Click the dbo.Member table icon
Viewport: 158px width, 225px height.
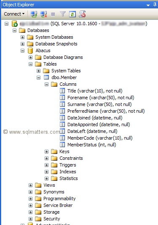coord(46,77)
